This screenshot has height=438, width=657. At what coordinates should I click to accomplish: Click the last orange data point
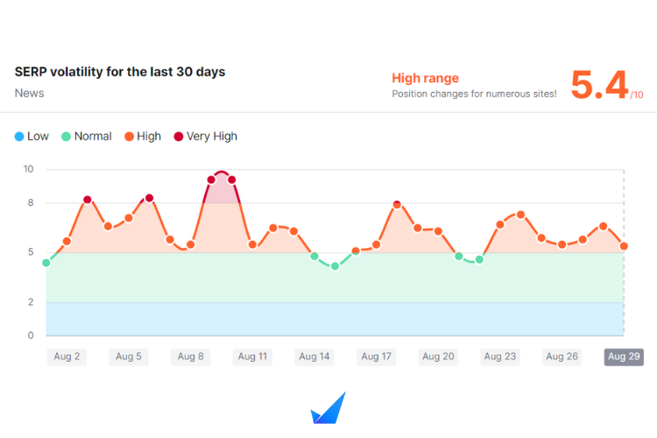pyautogui.click(x=624, y=246)
